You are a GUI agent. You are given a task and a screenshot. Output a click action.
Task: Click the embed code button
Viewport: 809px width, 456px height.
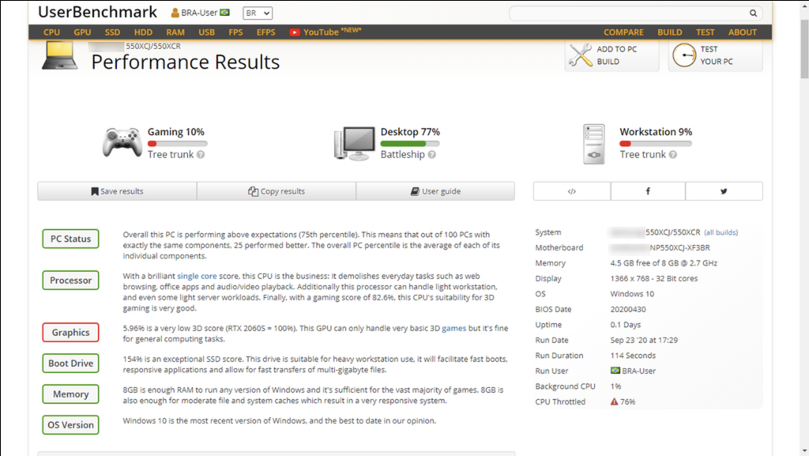(x=572, y=191)
